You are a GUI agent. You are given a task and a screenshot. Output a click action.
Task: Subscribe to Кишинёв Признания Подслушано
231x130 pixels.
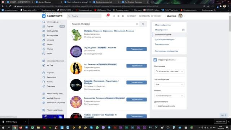[136, 82]
